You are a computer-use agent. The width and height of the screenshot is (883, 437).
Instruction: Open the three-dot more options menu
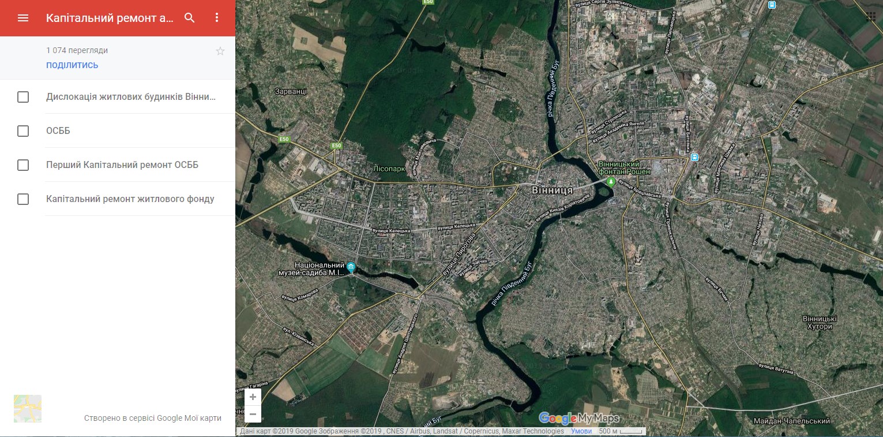pos(217,18)
